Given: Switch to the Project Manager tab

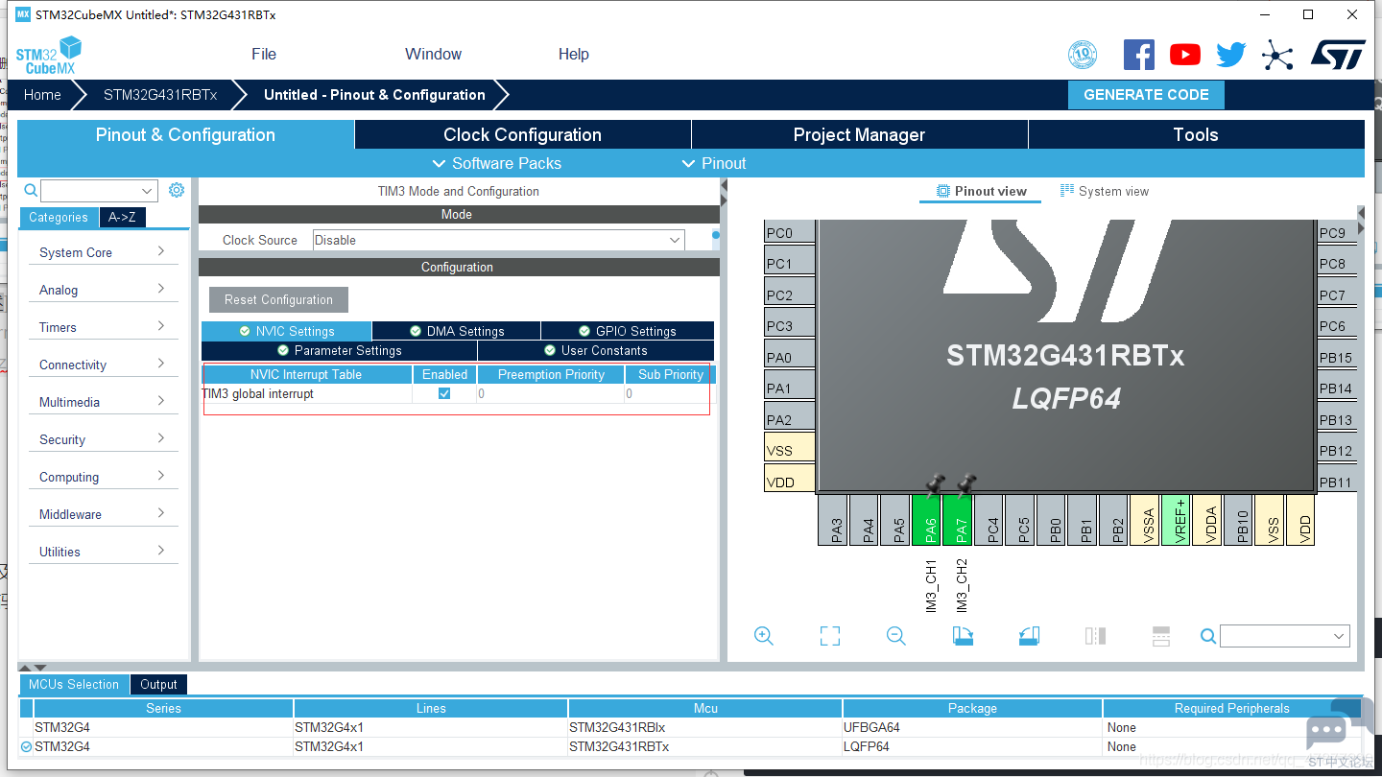Looking at the screenshot, I should (x=859, y=135).
